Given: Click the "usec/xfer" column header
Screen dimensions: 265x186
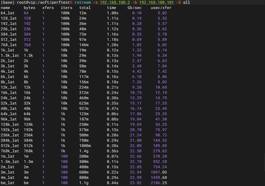Looking at the screenshot, I should coord(161,8).
